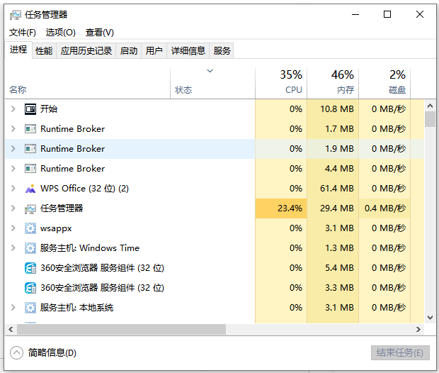Click the 服务主机: Windows Time gear icon
The width and height of the screenshot is (439, 373).
[30, 248]
